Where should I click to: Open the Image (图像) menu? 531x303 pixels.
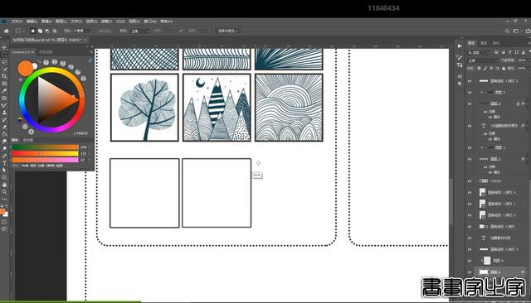click(46, 22)
